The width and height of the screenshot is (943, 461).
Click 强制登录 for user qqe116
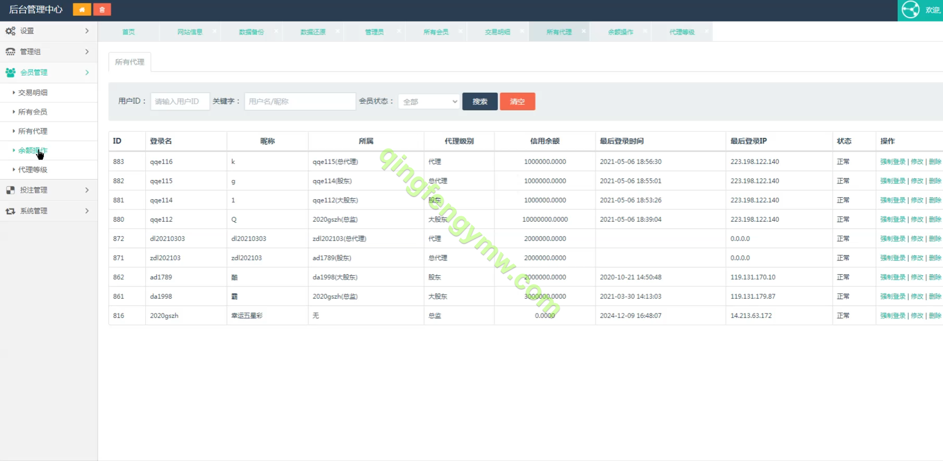(892, 162)
